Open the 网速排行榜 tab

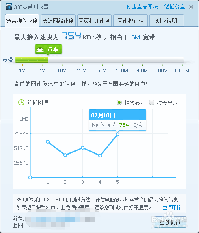pos(130,20)
